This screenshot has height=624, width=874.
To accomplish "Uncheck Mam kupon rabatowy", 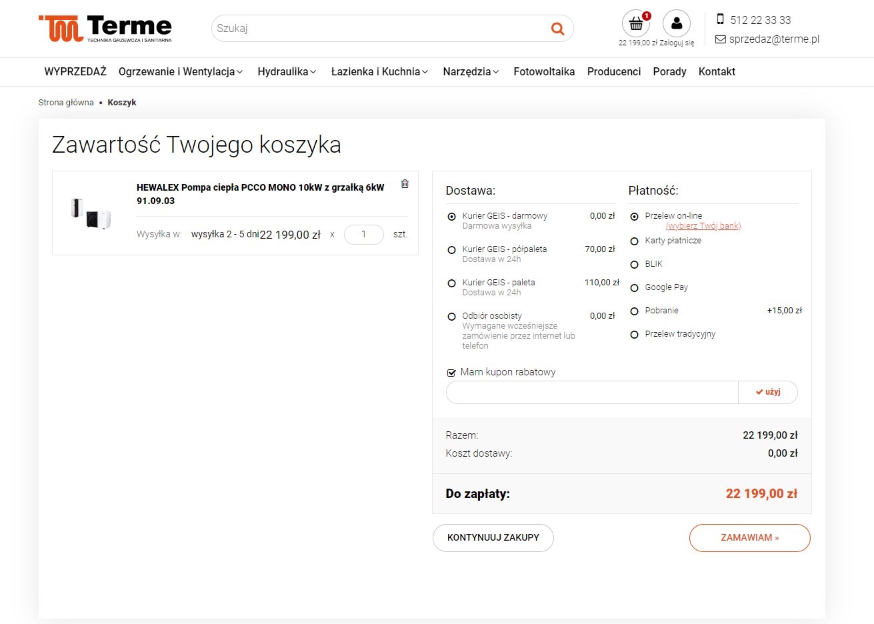I will click(x=451, y=372).
